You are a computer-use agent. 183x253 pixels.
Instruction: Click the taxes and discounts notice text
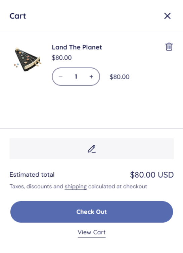tap(78, 186)
